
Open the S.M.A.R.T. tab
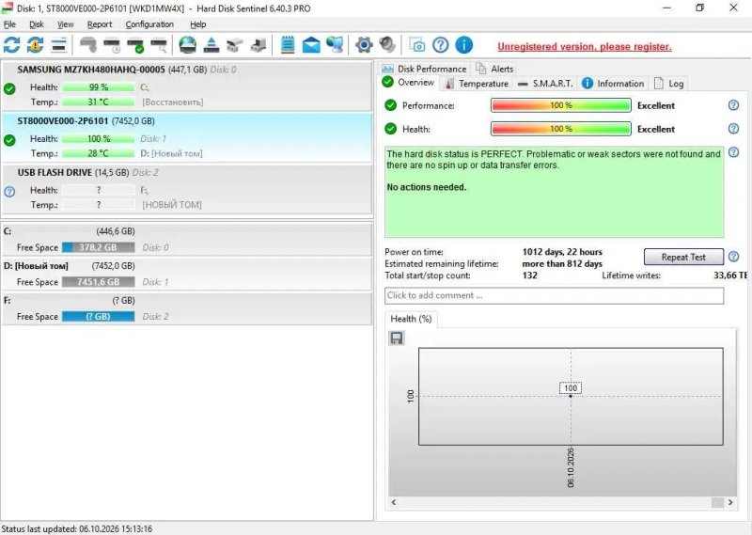pyautogui.click(x=546, y=84)
